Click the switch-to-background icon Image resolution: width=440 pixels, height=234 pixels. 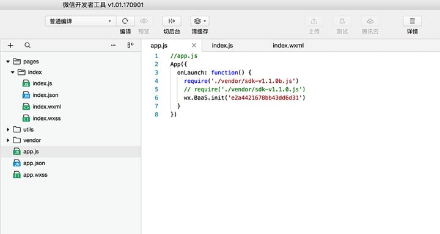click(x=172, y=21)
